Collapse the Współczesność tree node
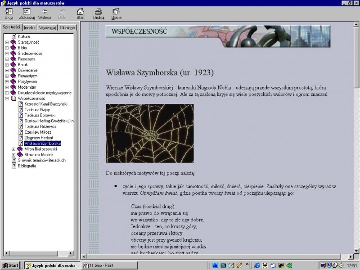360x270 pixels. pyautogui.click(x=7, y=99)
